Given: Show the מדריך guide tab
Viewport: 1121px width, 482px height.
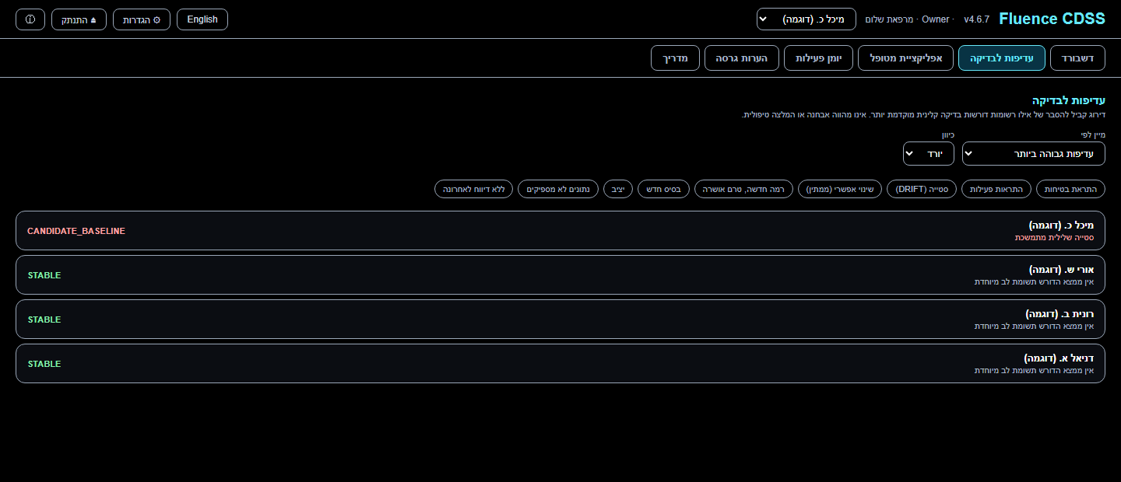Looking at the screenshot, I should point(676,58).
